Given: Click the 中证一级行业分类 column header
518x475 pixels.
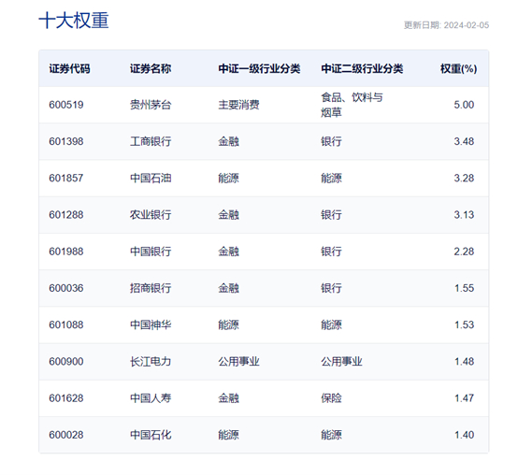Looking at the screenshot, I should coord(259,68).
